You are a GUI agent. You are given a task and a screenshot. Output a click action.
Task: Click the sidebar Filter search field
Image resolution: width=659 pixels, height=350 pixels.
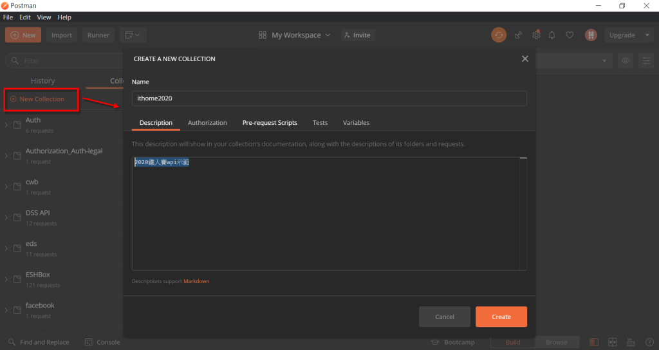(64, 60)
